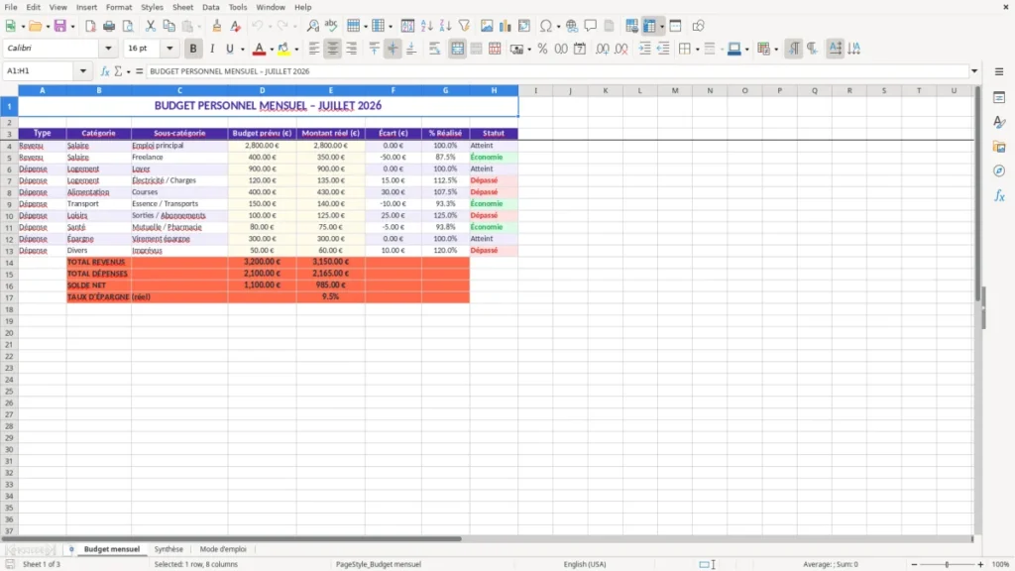Click the Print icon in toolbar
1015x571 pixels.
(109, 26)
